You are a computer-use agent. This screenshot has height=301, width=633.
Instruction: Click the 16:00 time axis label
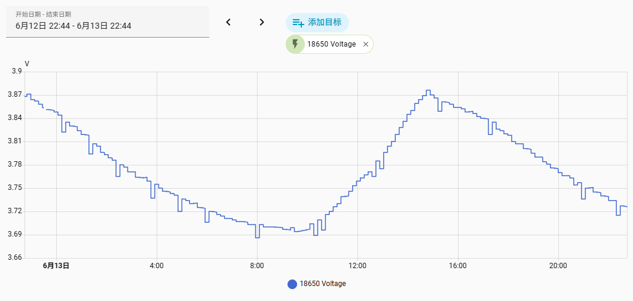point(458,266)
